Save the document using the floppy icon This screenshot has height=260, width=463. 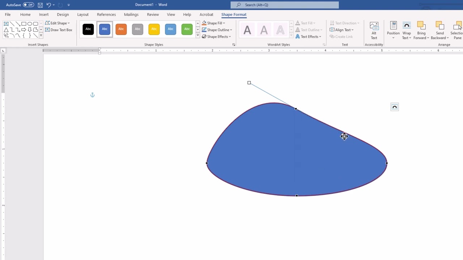[x=40, y=5]
